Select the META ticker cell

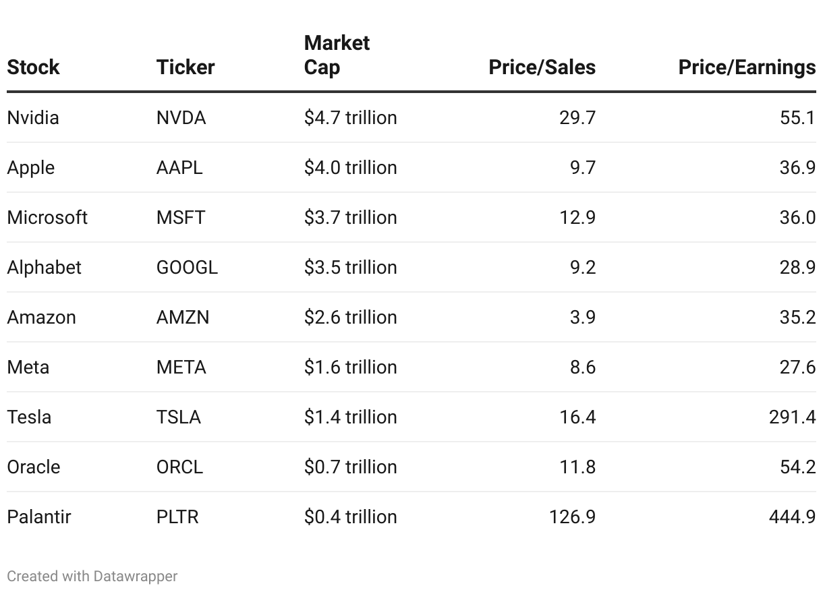pyautogui.click(x=181, y=367)
